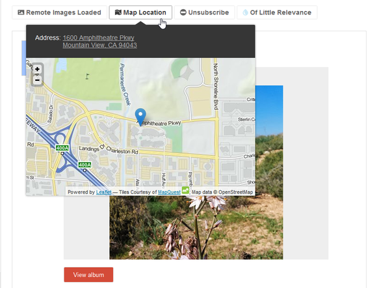This screenshot has height=288, width=377.
Task: Click the North Shoreline Blvd map label
Action: [216, 86]
